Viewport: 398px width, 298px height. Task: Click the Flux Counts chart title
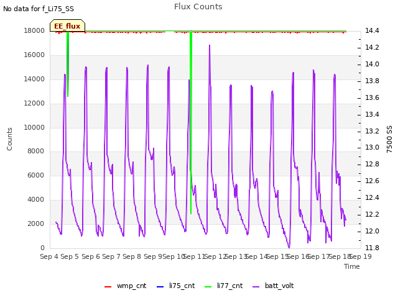pyautogui.click(x=198, y=7)
